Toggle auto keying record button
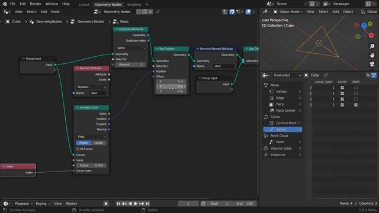 (106, 204)
